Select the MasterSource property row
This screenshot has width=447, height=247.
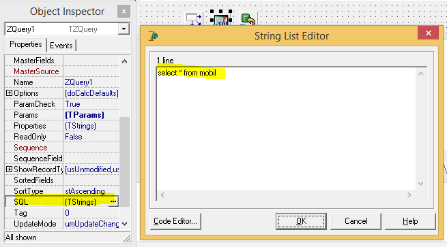[x=62, y=71]
